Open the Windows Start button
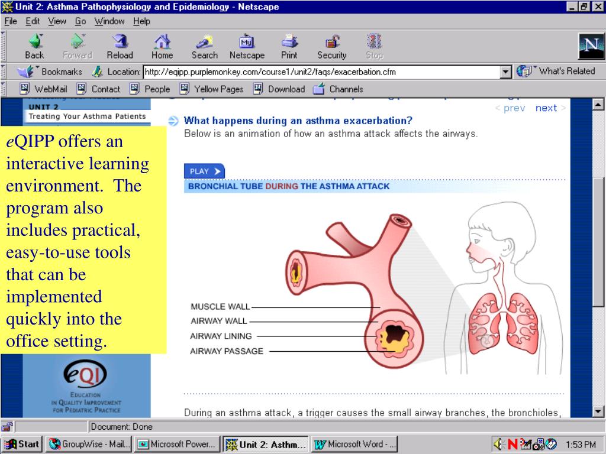 [22, 445]
